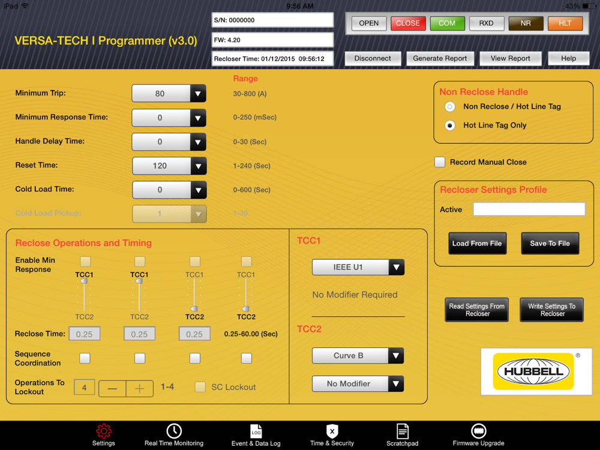The height and width of the screenshot is (450, 600).
Task: Increase Operations To Lockout with plus
Action: point(140,389)
